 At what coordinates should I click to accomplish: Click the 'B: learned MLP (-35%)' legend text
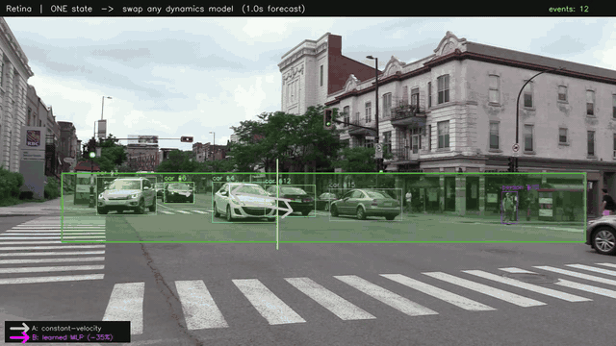pos(72,337)
